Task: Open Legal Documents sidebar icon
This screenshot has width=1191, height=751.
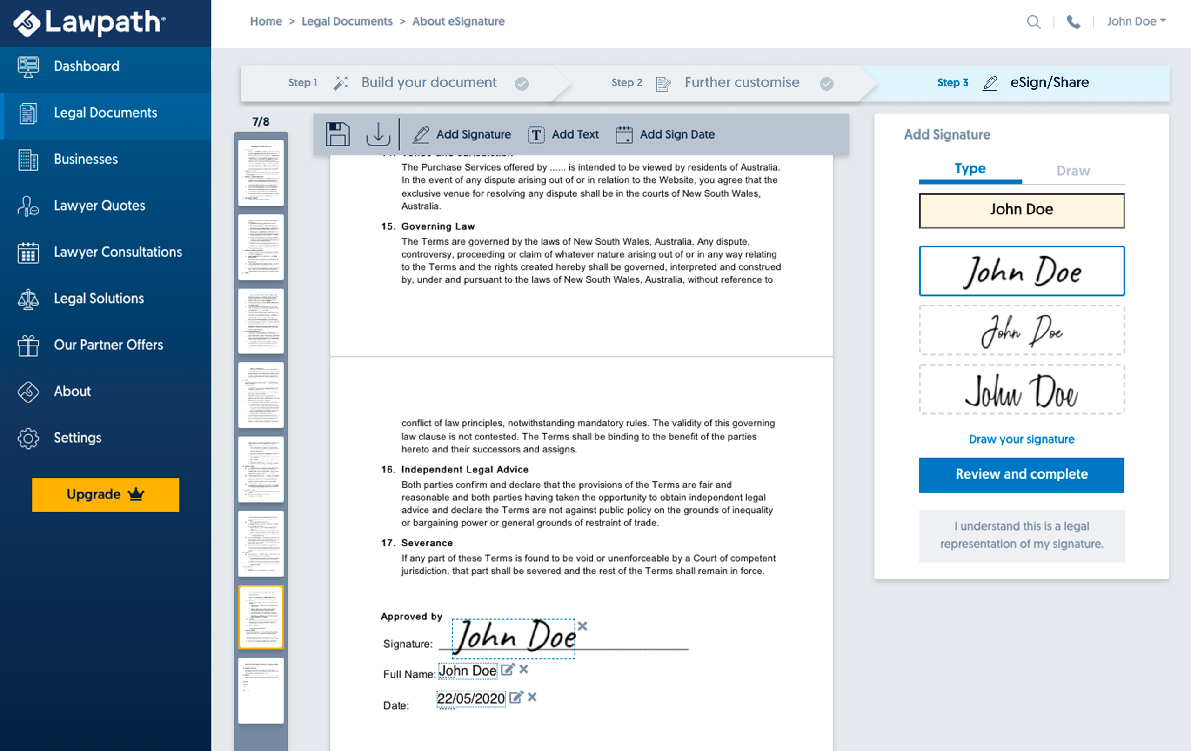Action: 28,113
